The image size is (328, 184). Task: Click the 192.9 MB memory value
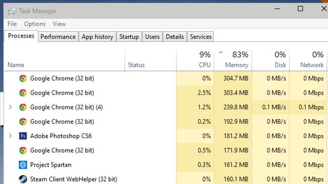tap(236, 122)
